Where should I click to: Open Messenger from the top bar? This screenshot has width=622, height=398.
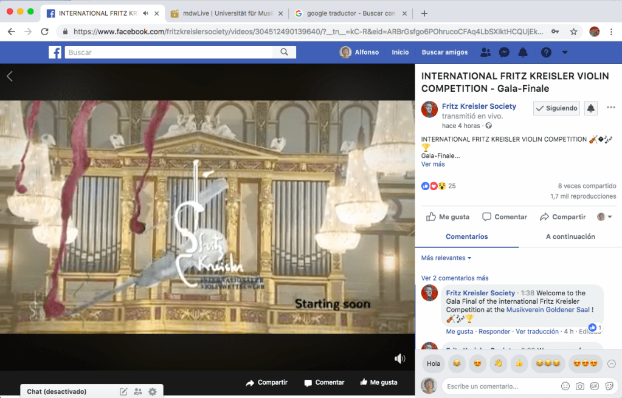point(504,52)
